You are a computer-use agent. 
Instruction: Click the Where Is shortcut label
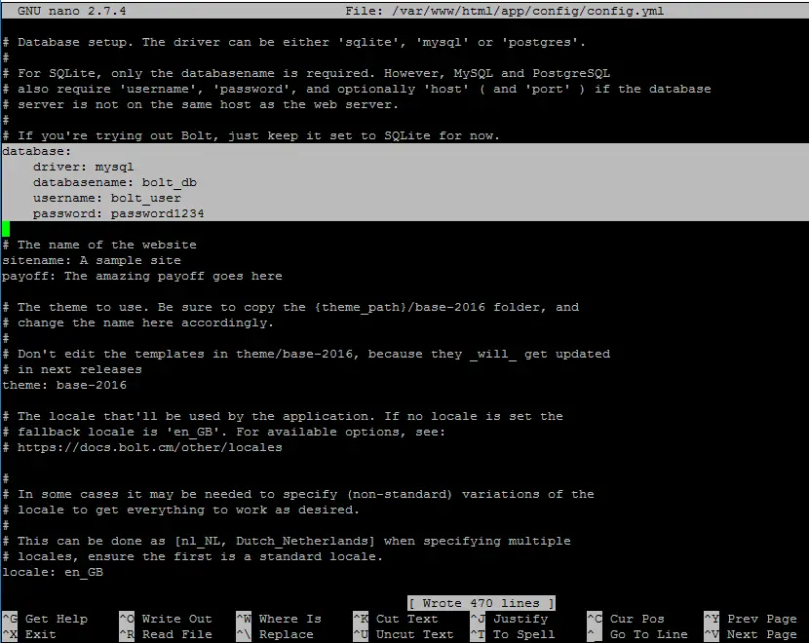289,619
